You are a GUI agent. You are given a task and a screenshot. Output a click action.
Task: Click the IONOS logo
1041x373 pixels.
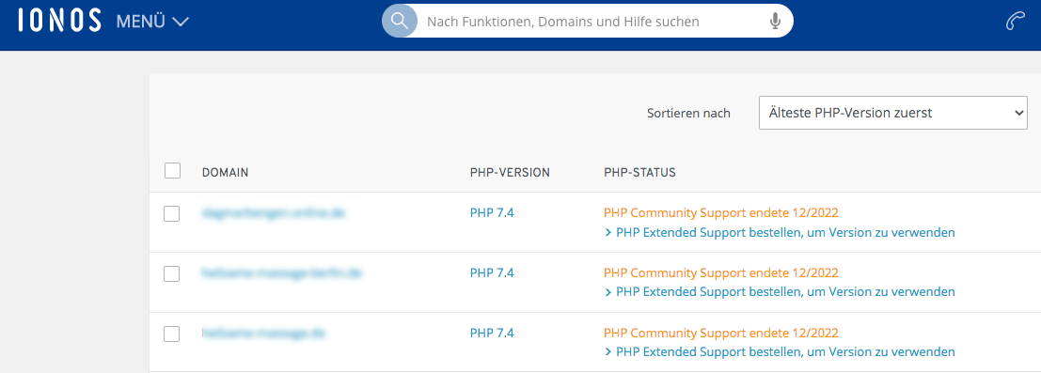point(60,22)
